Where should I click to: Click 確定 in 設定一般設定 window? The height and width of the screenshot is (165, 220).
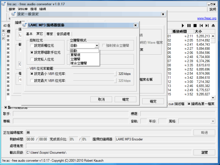coord(153,101)
